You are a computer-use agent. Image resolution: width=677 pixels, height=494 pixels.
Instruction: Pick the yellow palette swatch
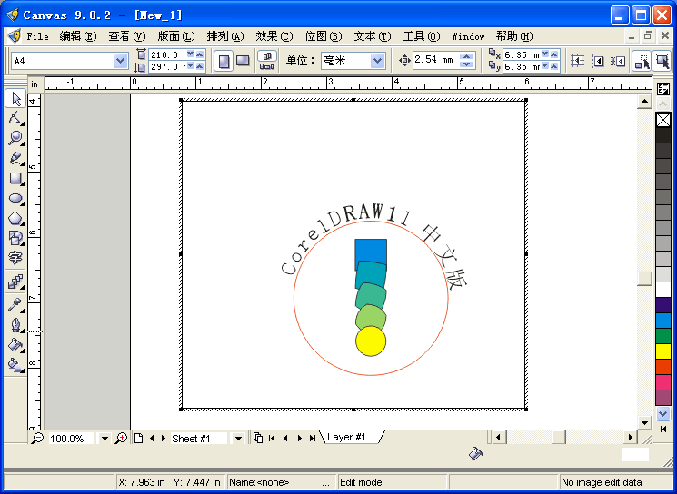(x=663, y=351)
